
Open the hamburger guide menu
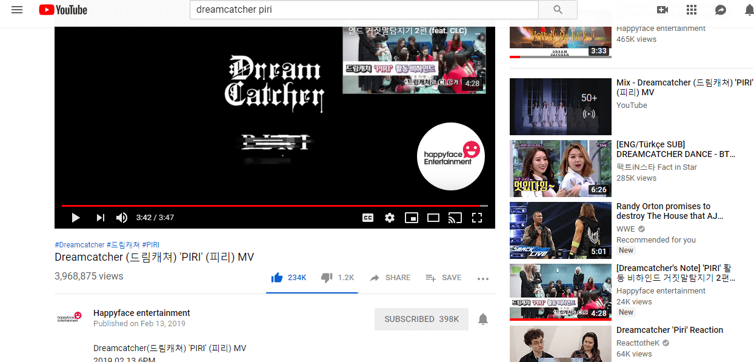pos(17,10)
